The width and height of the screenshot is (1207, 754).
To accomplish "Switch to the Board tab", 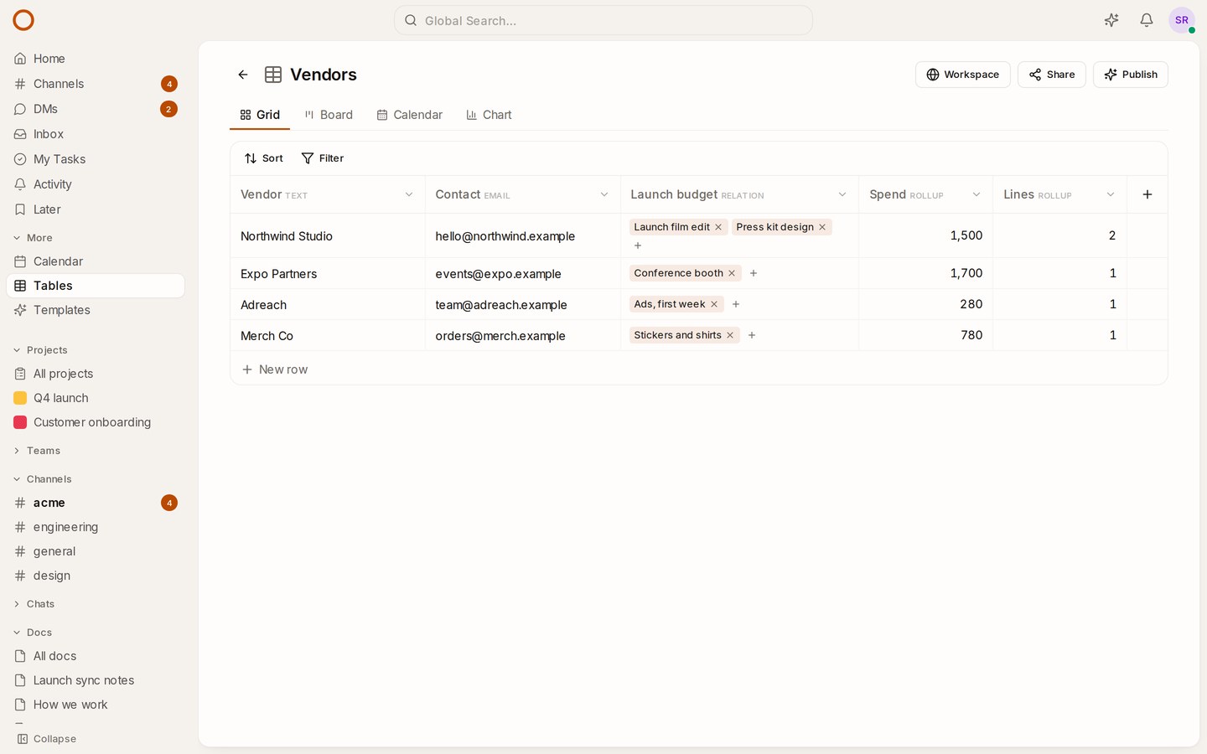I will 329,115.
